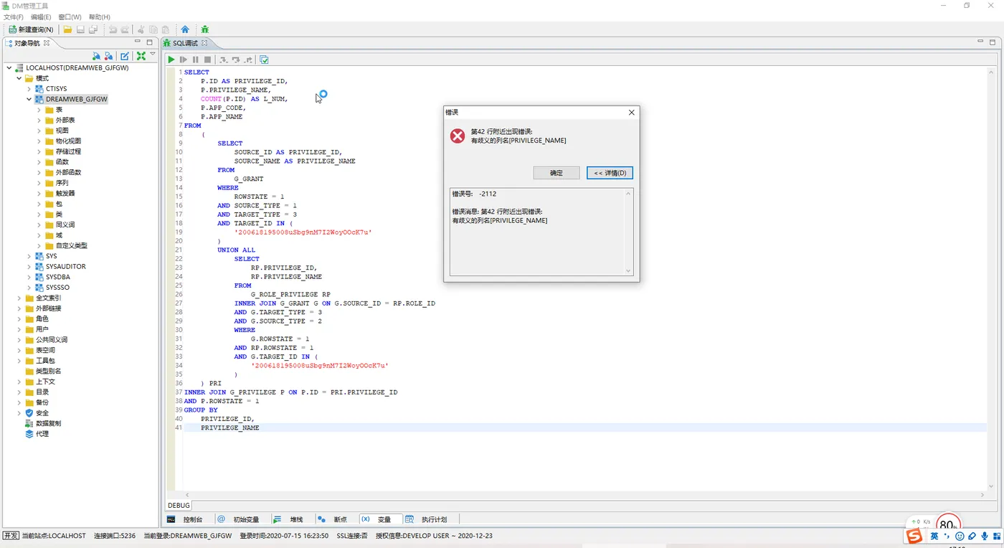This screenshot has height=548, width=1004.
Task: Click the resume/step-play icon in debug toolbar
Action: click(184, 60)
